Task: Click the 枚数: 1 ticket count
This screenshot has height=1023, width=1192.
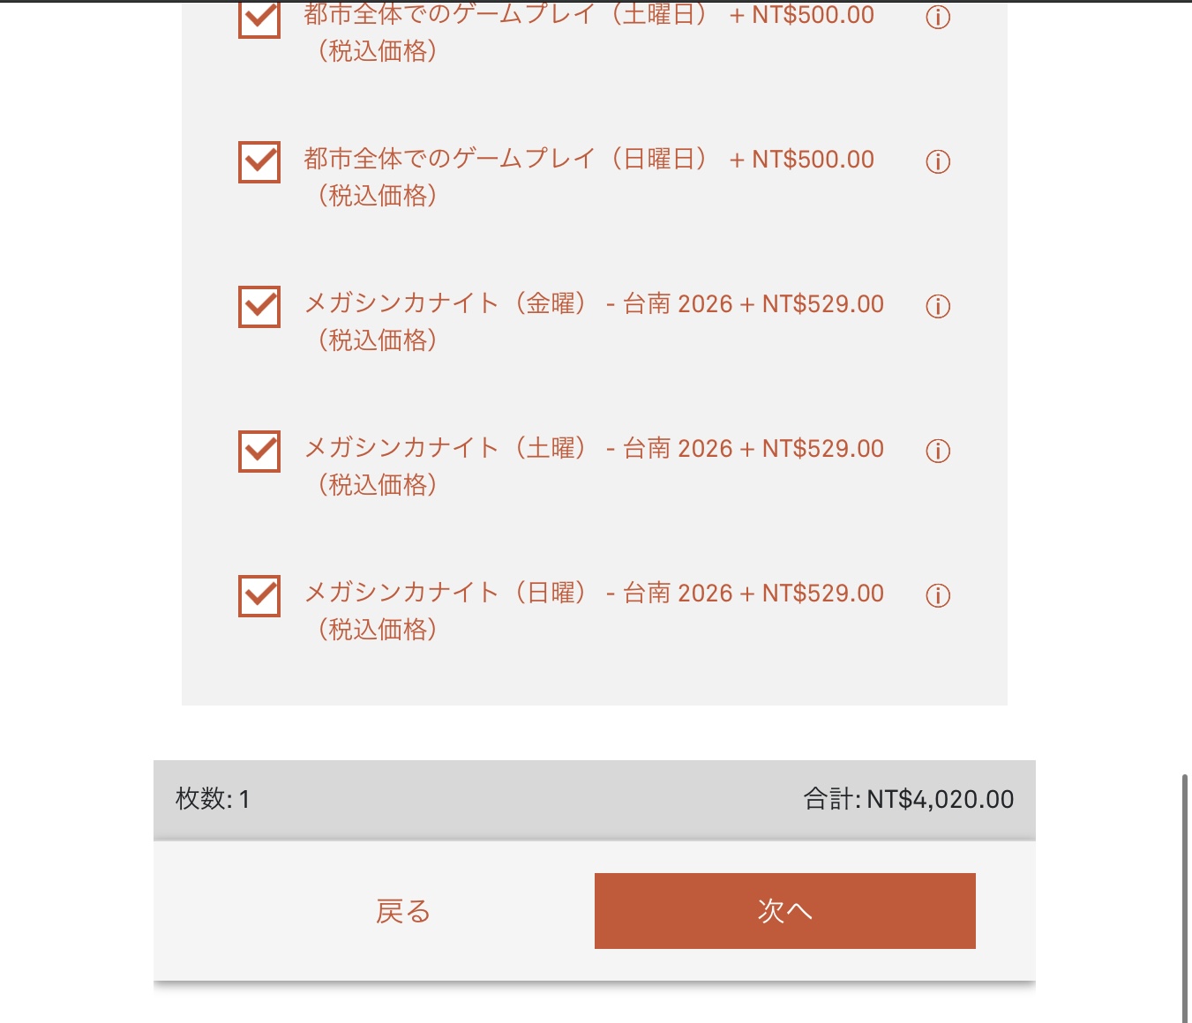Action: click(x=213, y=799)
